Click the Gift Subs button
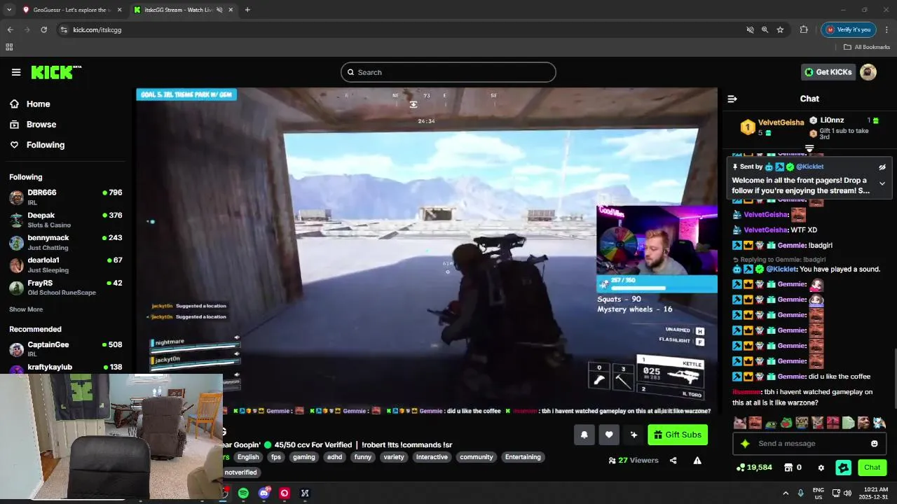The image size is (897, 504). 678,435
